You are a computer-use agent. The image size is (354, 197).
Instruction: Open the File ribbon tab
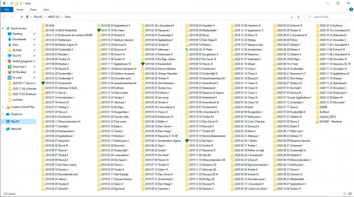[x=7, y=10]
